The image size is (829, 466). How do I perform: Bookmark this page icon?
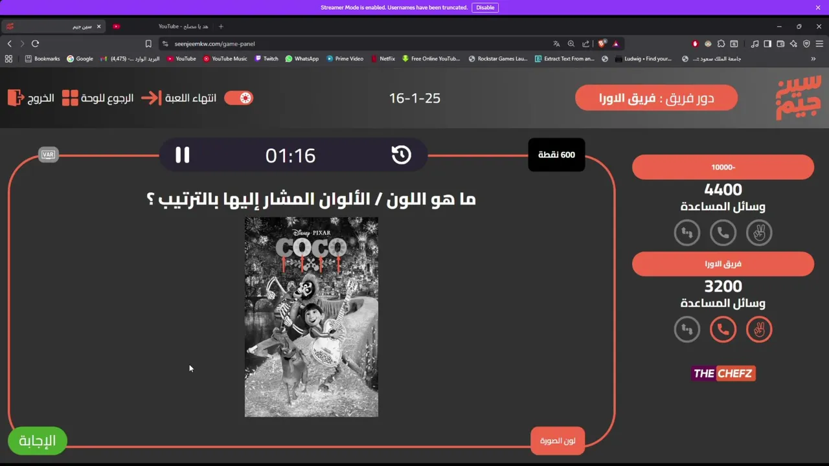point(148,43)
